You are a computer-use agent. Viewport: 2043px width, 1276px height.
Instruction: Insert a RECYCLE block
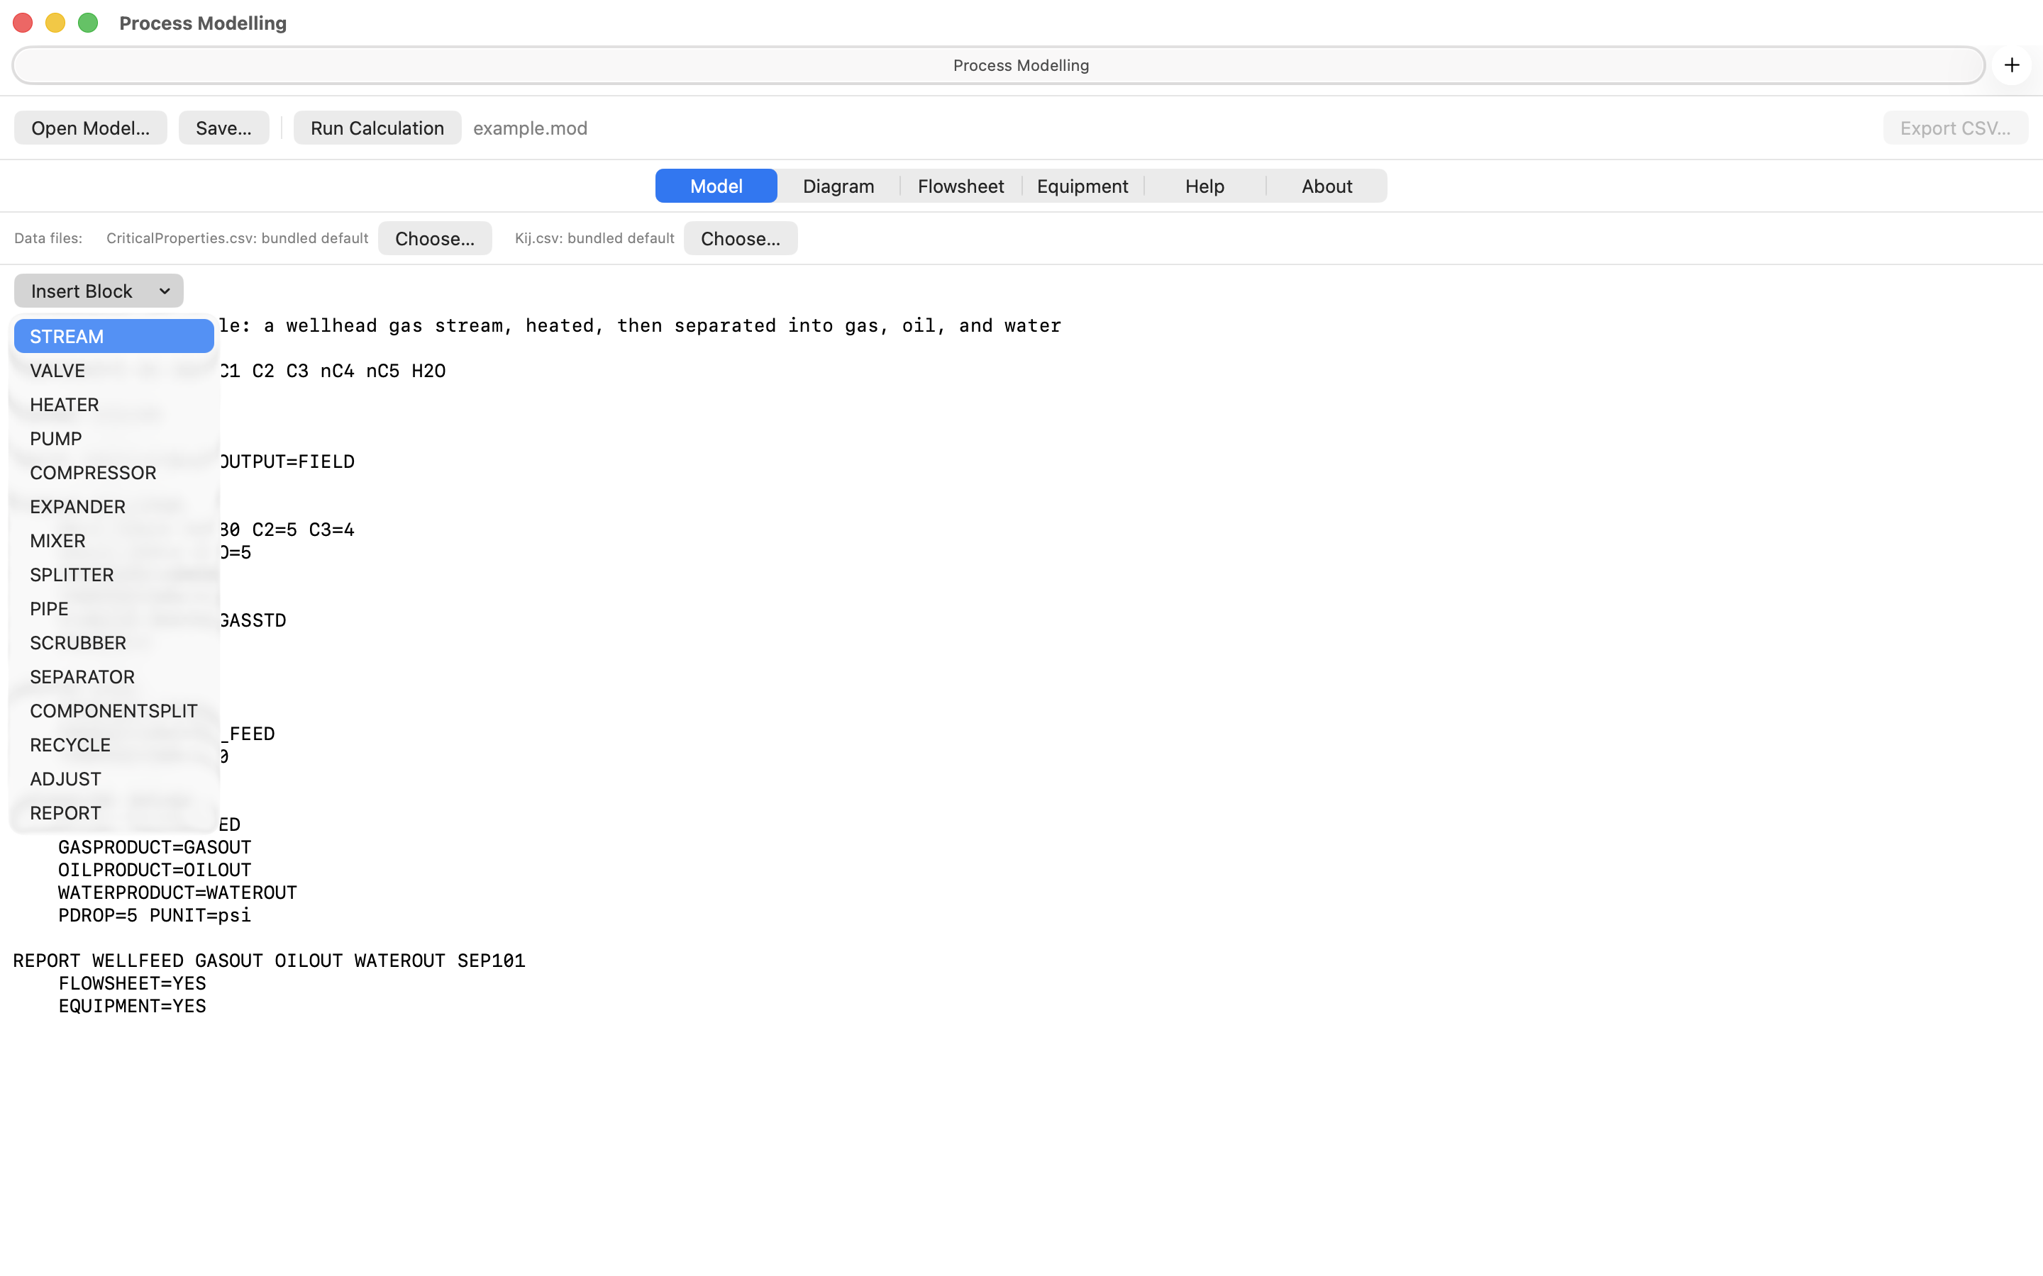pos(114,744)
